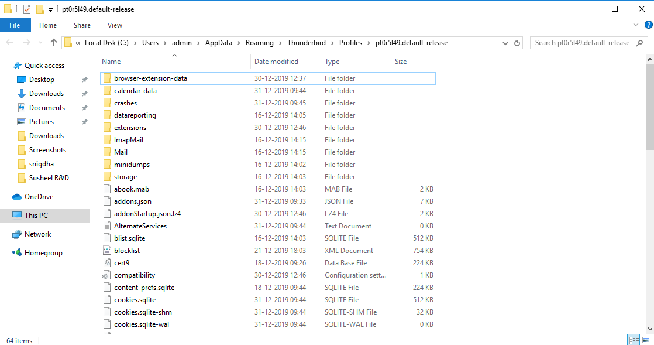Open Customize Quick Access Toolbar dropdown
The width and height of the screenshot is (654, 345).
pos(50,9)
